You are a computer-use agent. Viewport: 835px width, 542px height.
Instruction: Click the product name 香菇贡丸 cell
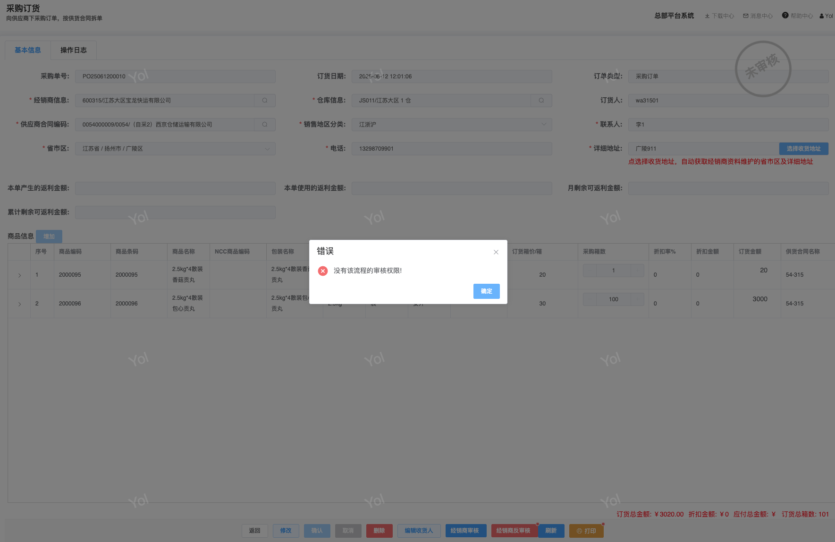188,275
